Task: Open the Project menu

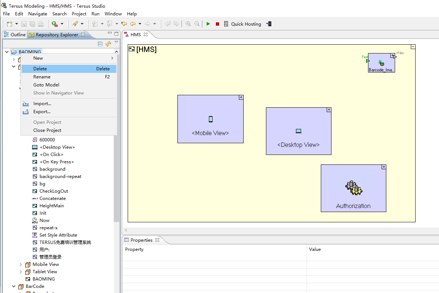Action: (79, 14)
